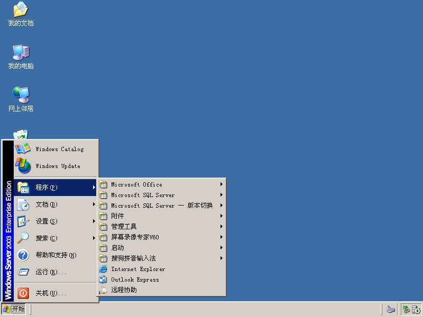
Task: Click the 程序(P) folder icon
Action: pyautogui.click(x=23, y=188)
